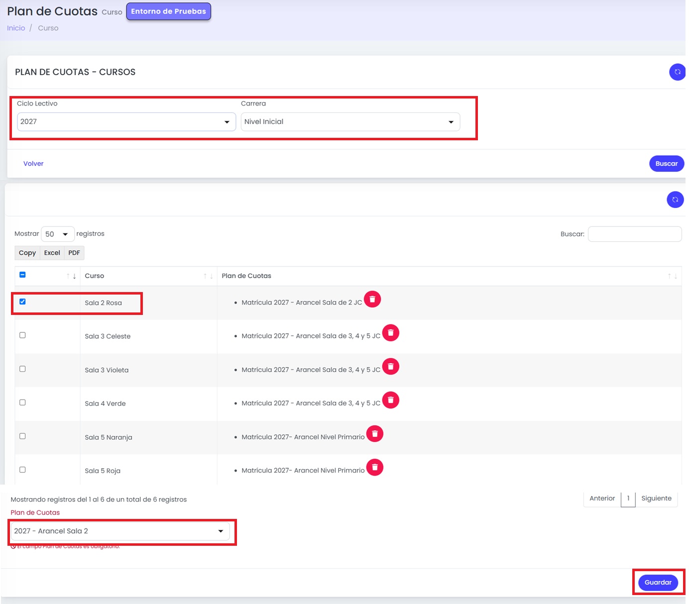
Task: Open Plan de Cuotas dropdown at bottom
Action: pyautogui.click(x=120, y=531)
